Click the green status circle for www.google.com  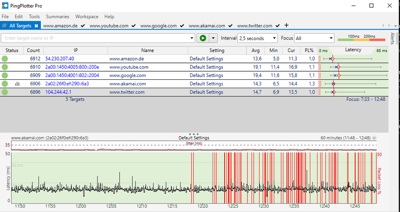pyautogui.click(x=4, y=76)
